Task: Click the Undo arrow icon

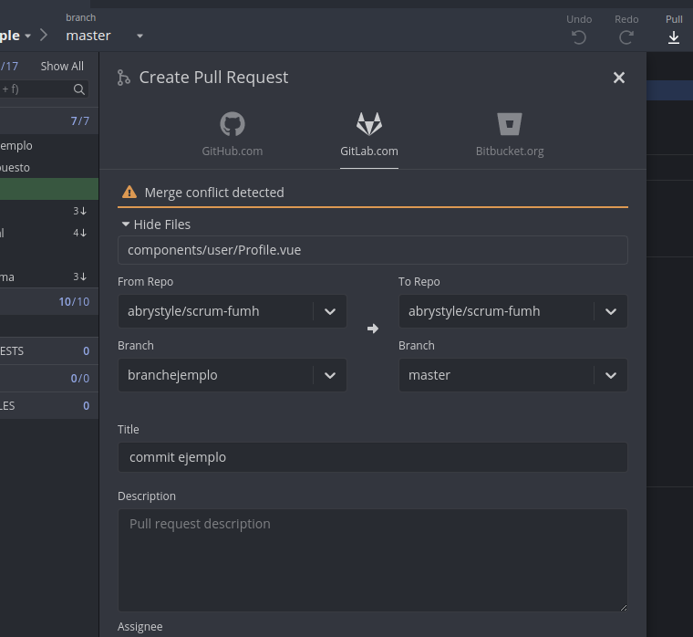Action: 579,37
